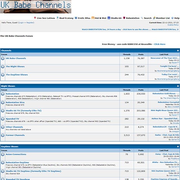This screenshot has width=180, height=180.
Task: Click the UK Babe Channels banner image
Action: click(36, 7)
